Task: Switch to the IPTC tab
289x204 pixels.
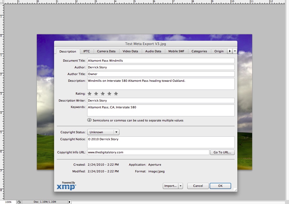Action: [87, 51]
